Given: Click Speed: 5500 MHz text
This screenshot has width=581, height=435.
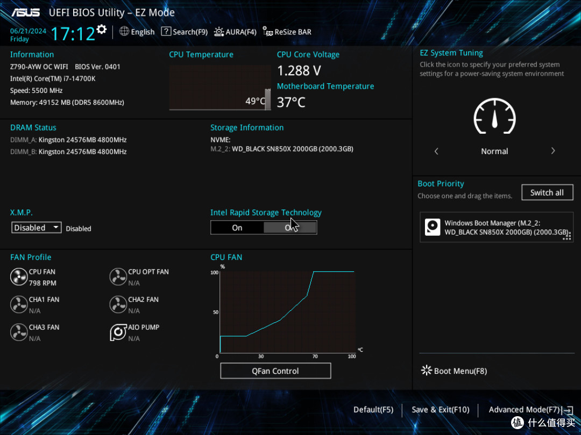Looking at the screenshot, I should 37,91.
